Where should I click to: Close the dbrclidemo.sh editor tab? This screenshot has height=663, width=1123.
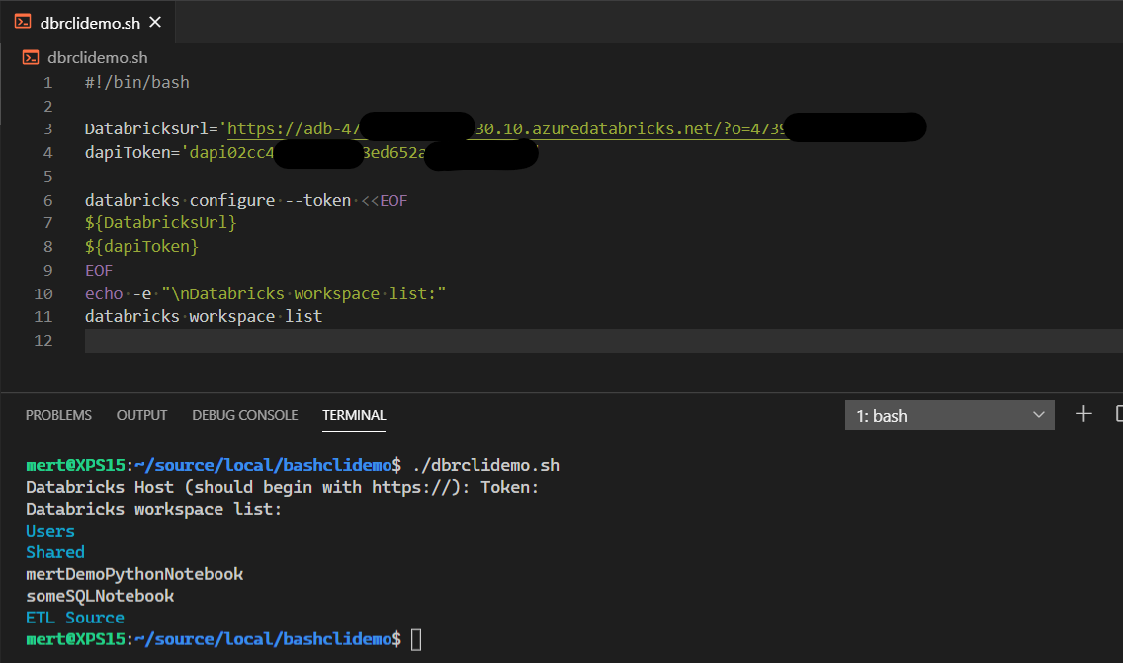(153, 20)
